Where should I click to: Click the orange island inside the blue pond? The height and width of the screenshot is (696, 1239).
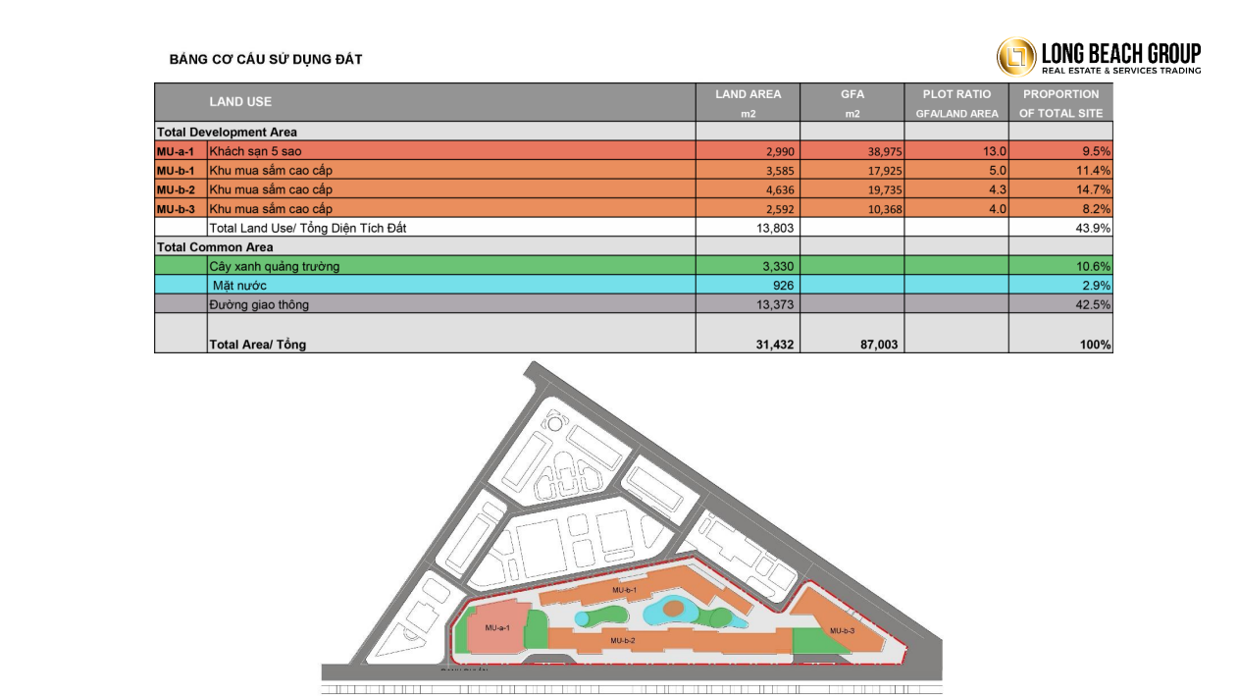(x=674, y=610)
